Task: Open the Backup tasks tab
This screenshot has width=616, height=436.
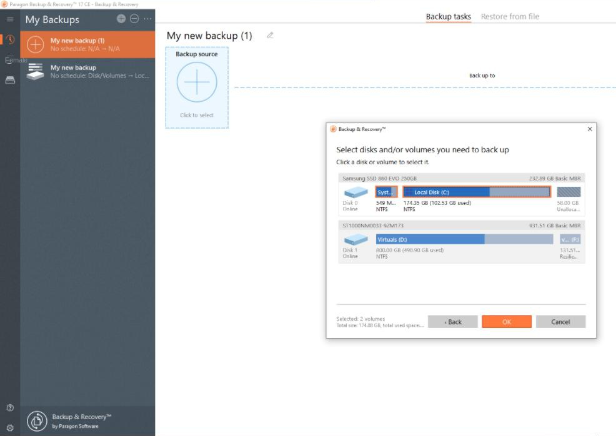Action: click(448, 16)
